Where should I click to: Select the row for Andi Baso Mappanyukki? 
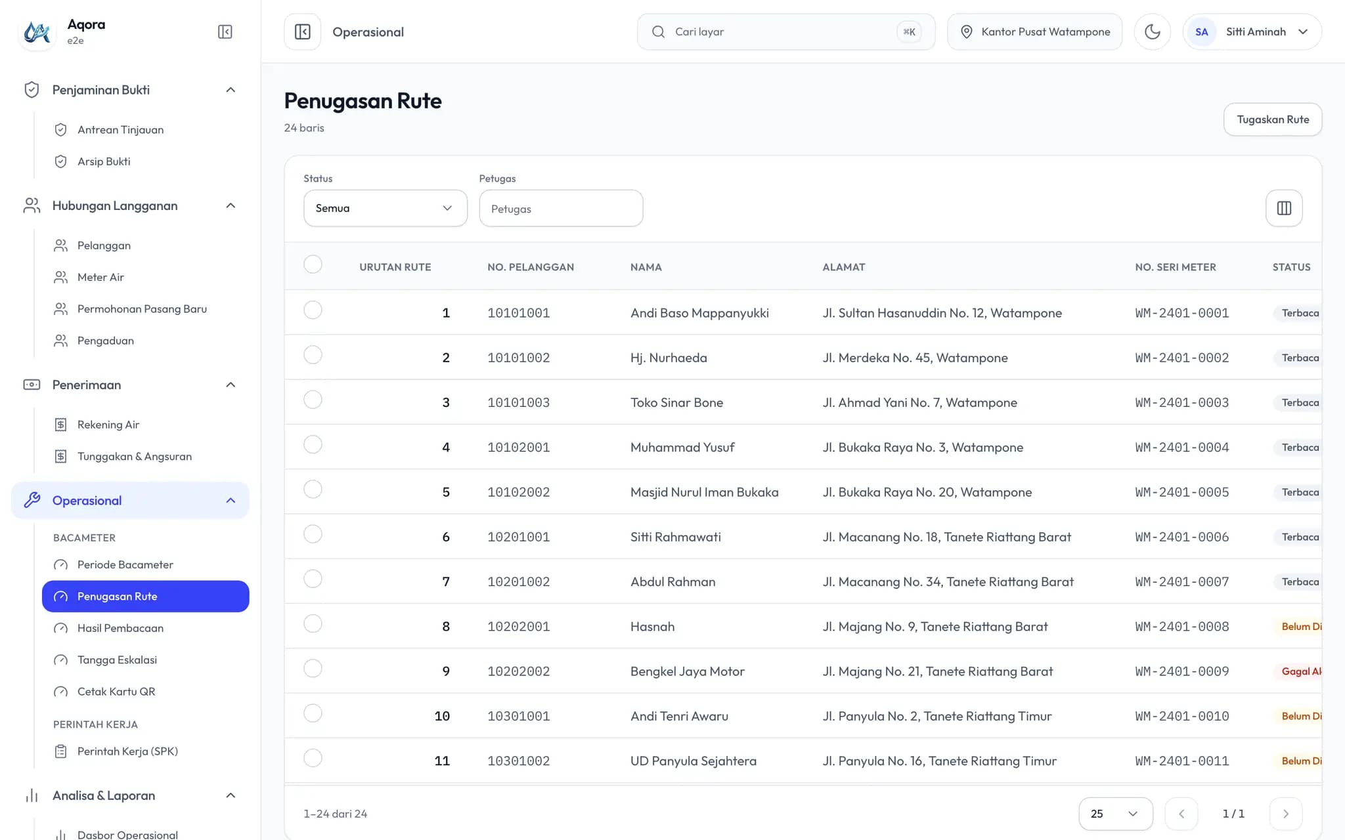pos(313,310)
